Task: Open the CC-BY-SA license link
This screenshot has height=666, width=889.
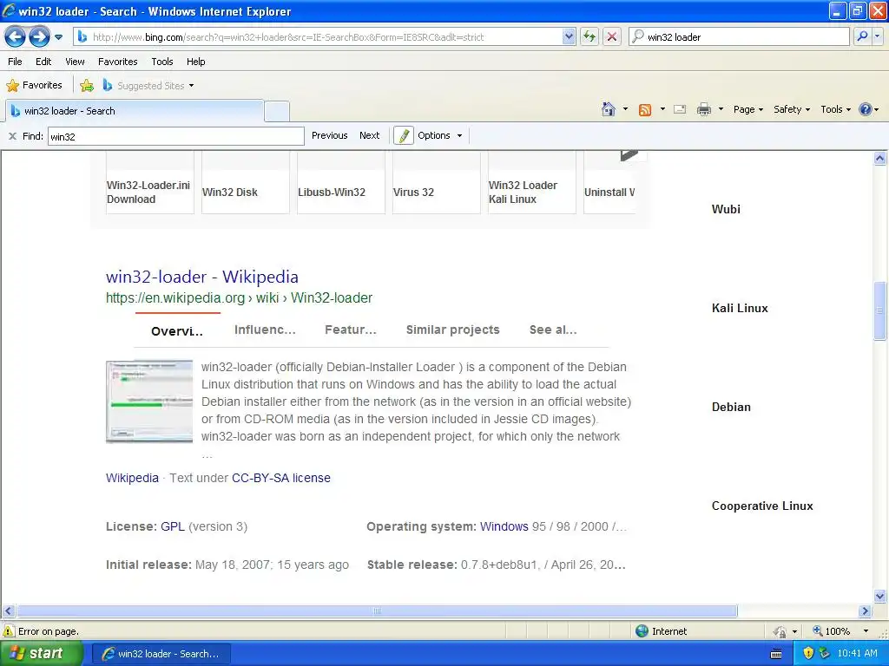Action: point(280,478)
